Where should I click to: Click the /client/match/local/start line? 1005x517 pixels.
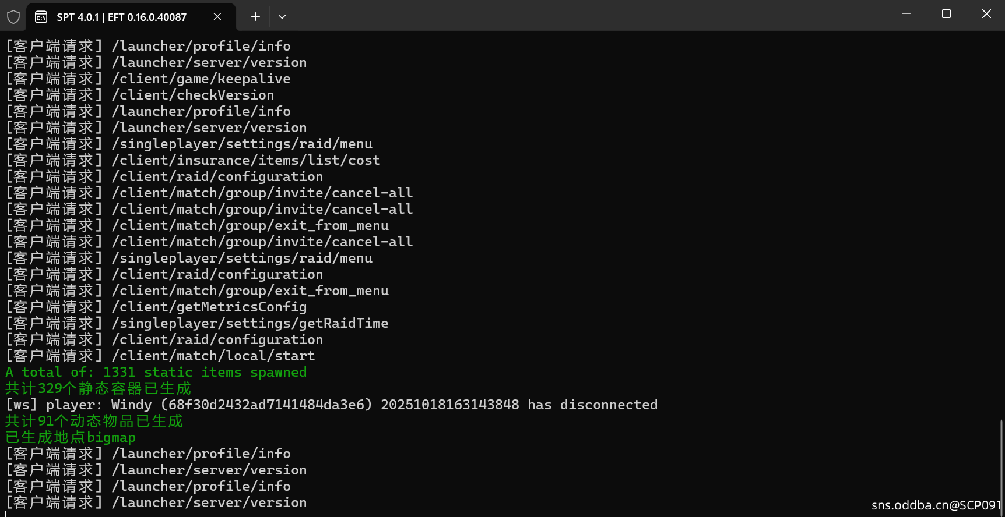coord(213,356)
